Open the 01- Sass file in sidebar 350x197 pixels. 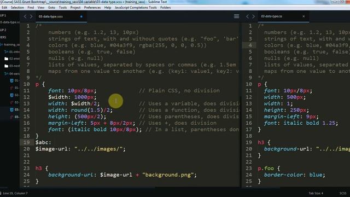tap(15, 88)
